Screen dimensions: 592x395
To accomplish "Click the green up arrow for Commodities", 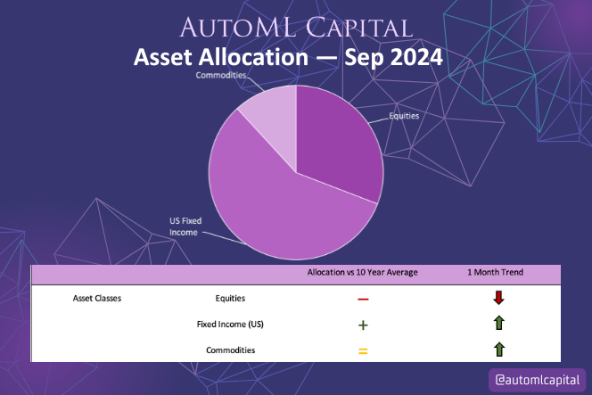I will 498,350.
